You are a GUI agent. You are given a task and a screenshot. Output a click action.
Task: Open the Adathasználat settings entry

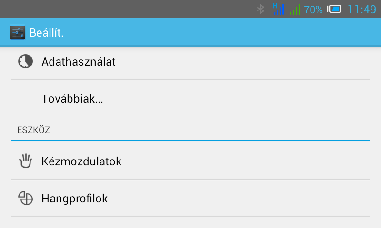190,62
